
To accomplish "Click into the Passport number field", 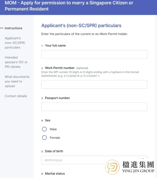I will tap(94, 107).
